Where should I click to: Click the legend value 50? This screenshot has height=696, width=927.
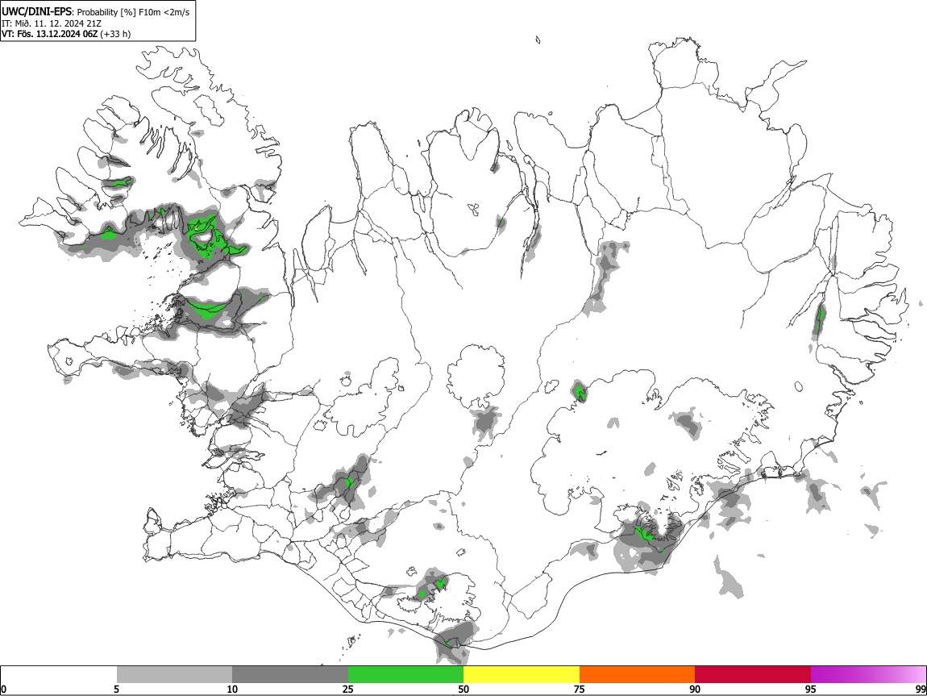pos(463,689)
